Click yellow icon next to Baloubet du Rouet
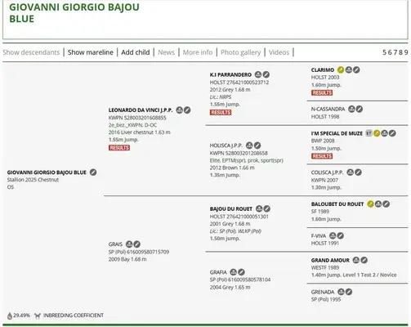Screen dimensions: 411x327 (x=370, y=204)
